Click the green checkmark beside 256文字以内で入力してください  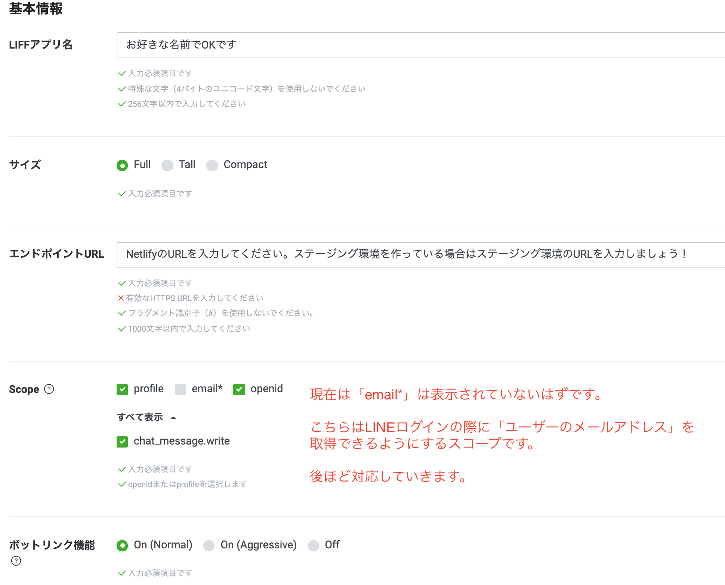(121, 104)
